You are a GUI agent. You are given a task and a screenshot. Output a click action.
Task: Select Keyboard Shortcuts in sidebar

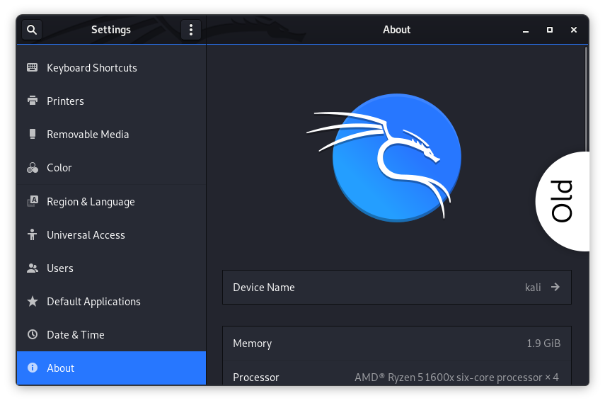[x=111, y=67]
